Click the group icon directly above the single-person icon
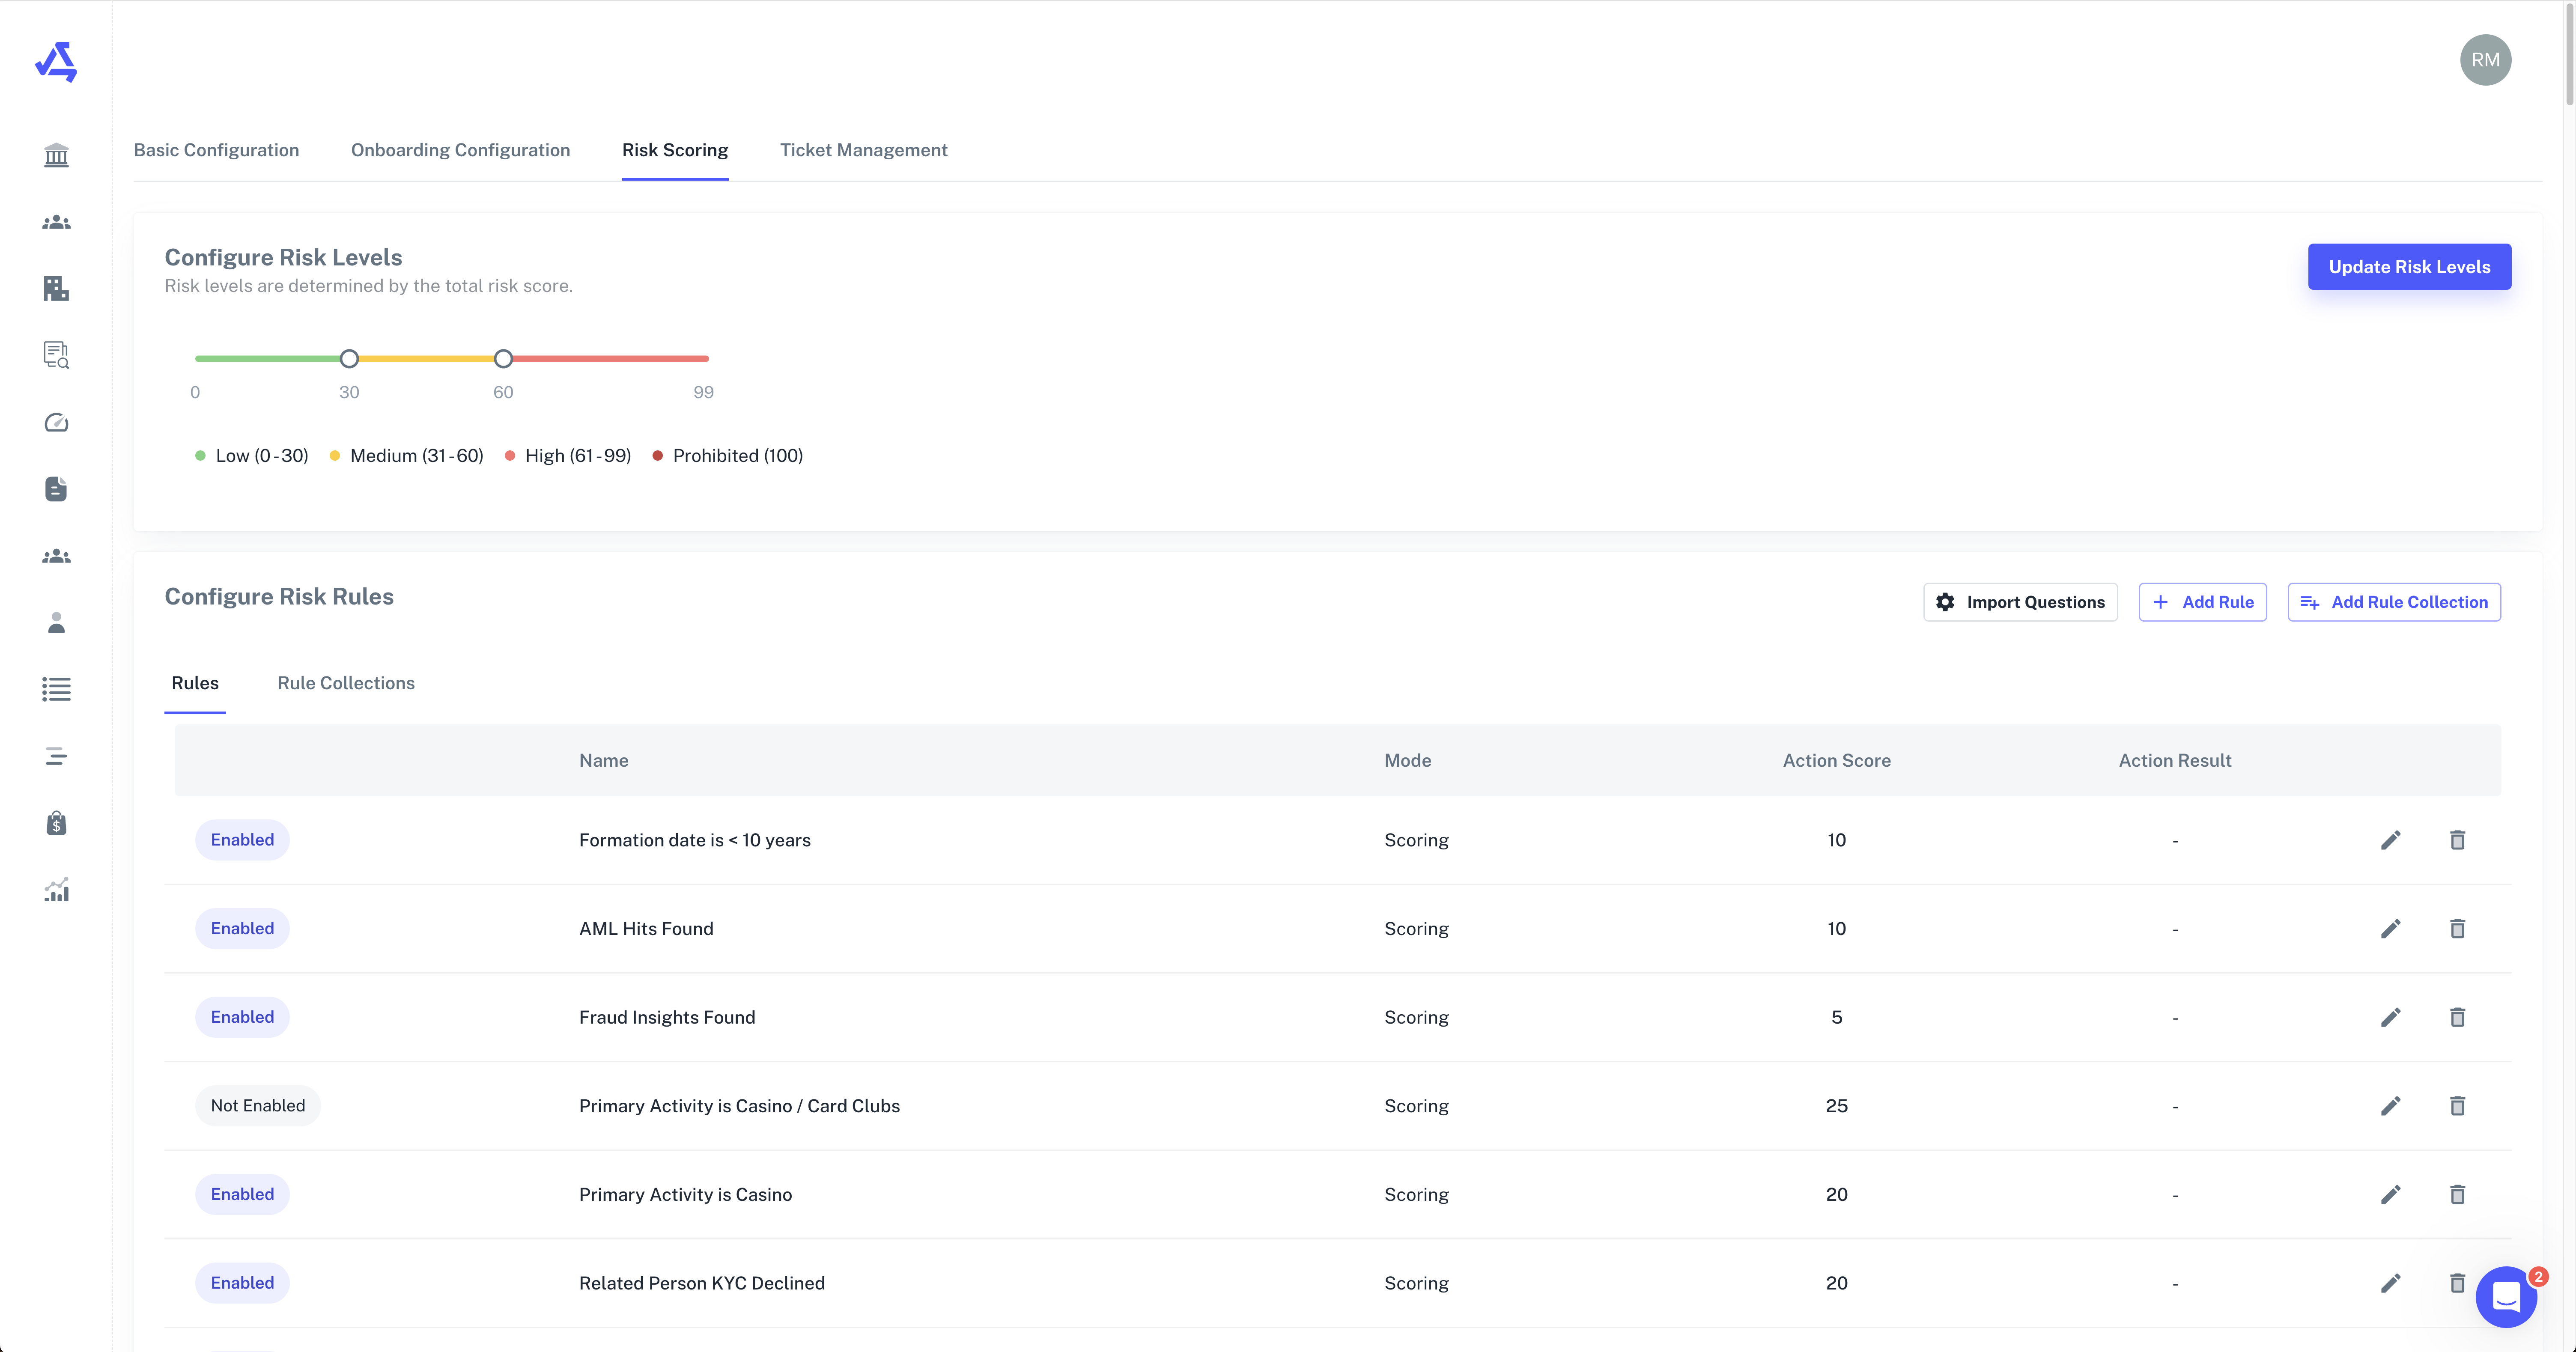Image resolution: width=2576 pixels, height=1352 pixels. point(56,556)
